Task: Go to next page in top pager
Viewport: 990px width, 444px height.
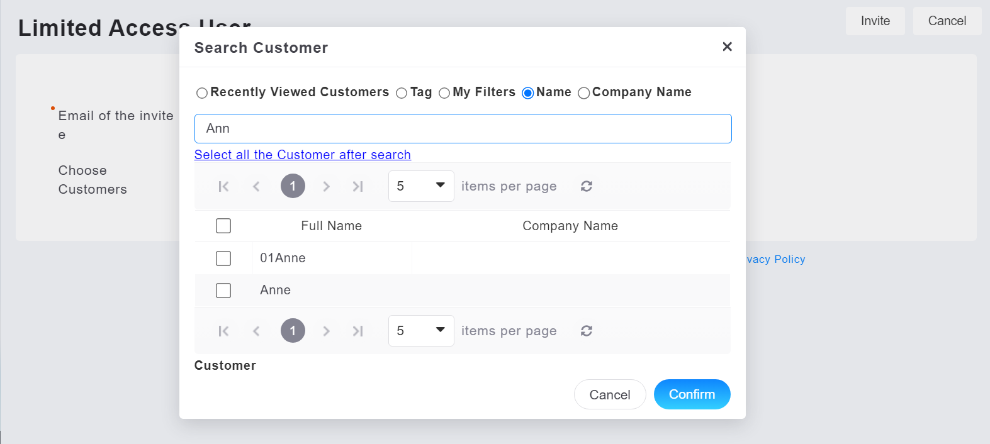Action: (x=326, y=186)
